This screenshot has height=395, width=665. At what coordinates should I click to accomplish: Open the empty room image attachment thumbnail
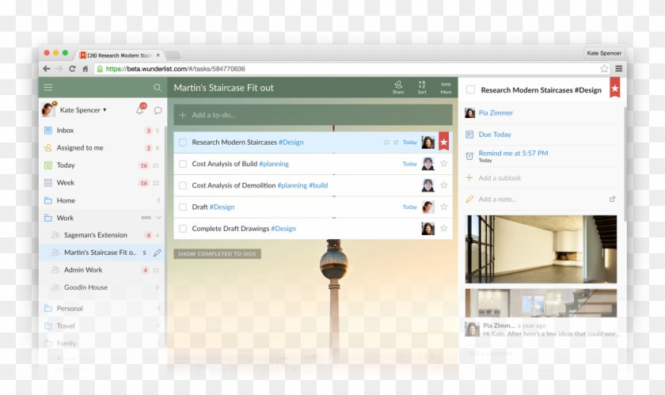pyautogui.click(x=541, y=249)
